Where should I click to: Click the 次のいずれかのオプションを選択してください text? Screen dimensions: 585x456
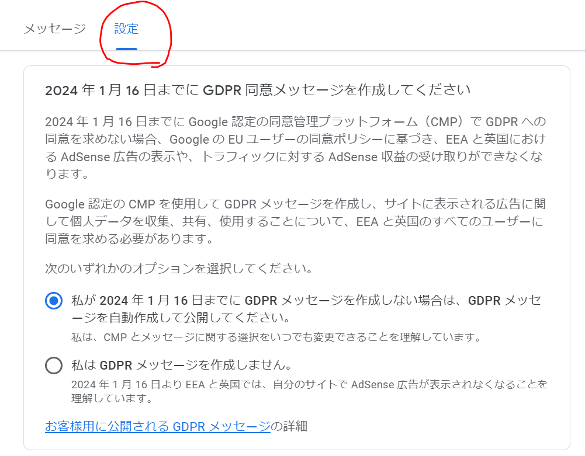(x=178, y=270)
